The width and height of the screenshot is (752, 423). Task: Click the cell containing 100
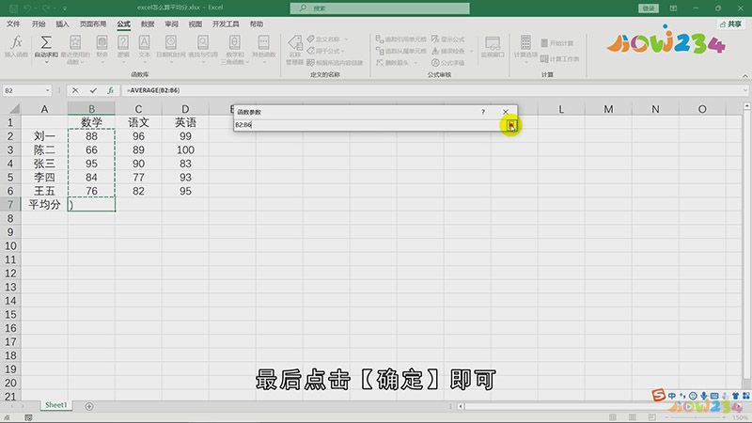[x=185, y=150]
